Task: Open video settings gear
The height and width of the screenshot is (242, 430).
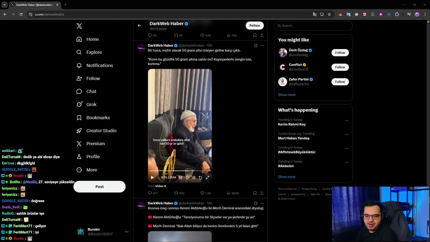Action: 194,177
